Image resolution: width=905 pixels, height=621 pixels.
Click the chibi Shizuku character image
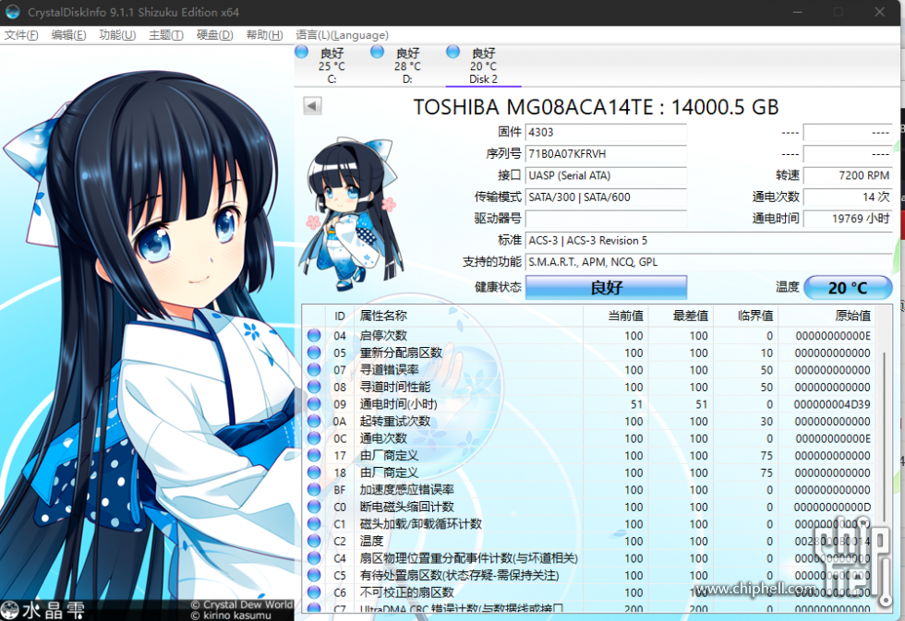click(351, 214)
